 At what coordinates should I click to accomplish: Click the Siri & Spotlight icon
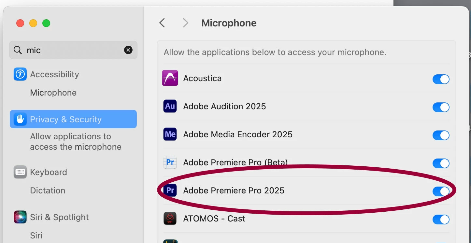(x=20, y=217)
